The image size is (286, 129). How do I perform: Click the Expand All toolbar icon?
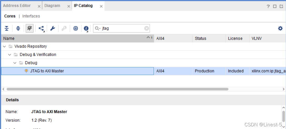coord(18,28)
